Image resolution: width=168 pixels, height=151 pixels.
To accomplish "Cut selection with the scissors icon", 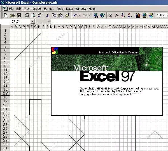I will pyautogui.click(x=48, y=15).
